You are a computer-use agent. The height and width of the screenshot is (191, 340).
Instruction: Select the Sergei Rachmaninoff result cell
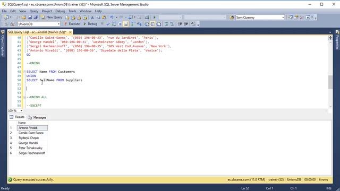[x=32, y=153]
